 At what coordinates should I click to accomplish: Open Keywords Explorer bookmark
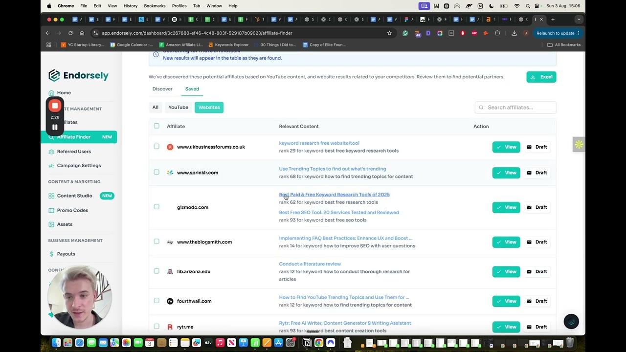click(228, 44)
